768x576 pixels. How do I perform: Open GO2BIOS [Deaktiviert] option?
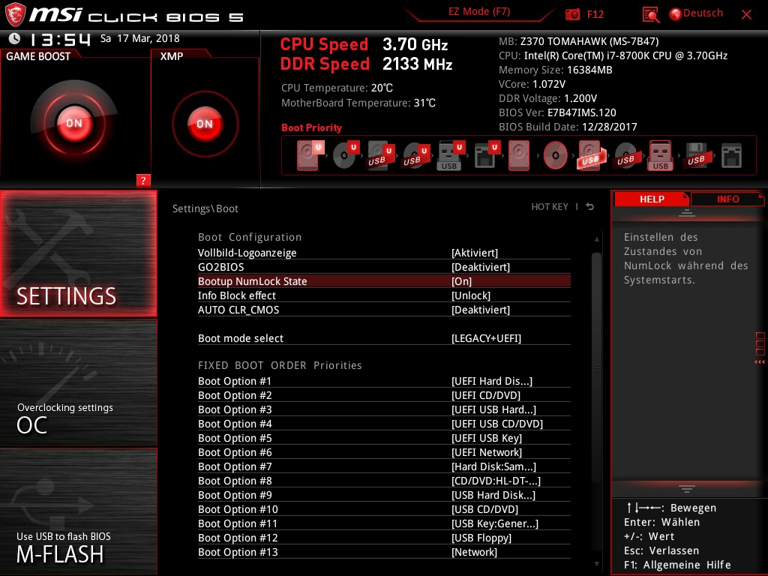coord(481,267)
